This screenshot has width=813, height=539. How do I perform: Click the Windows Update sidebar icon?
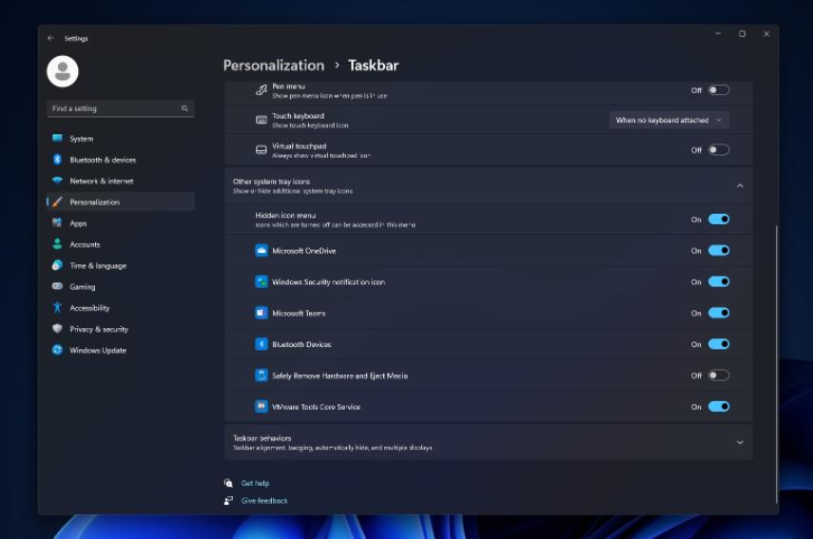57,350
